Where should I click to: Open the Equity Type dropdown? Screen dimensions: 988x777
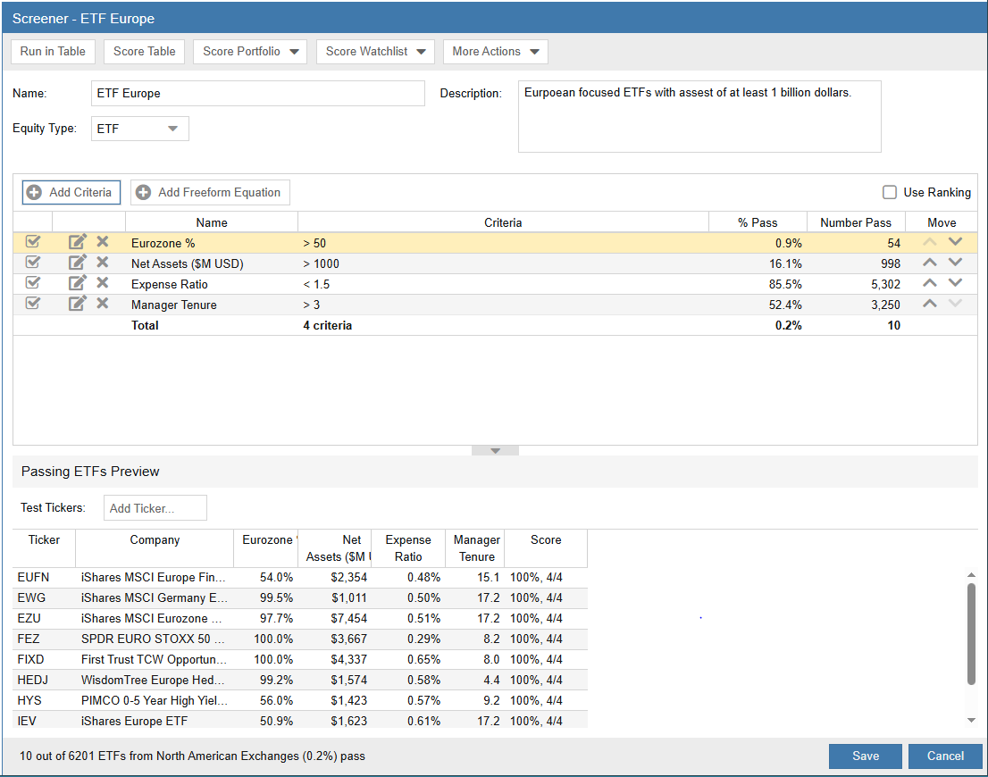[140, 129]
